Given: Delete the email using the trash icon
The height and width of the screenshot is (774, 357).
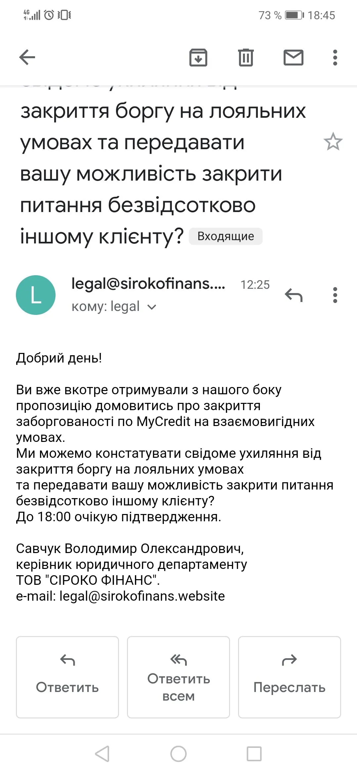Looking at the screenshot, I should pyautogui.click(x=246, y=58).
